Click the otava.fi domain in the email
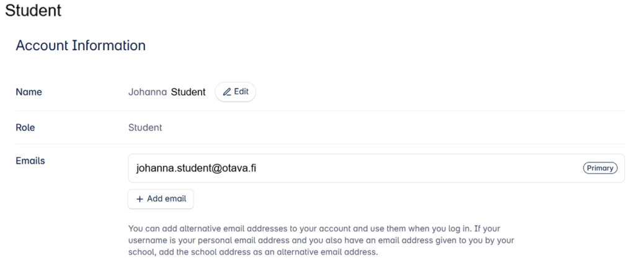Viewport: 635px width, 274px height. [239, 168]
